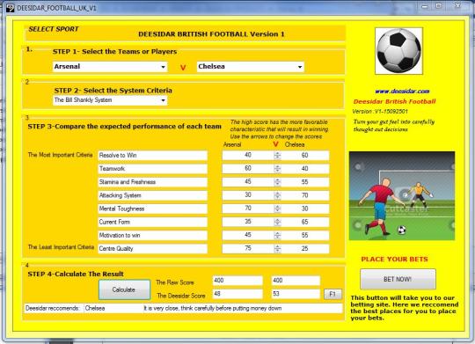475x344 pixels.
Task: Click Arsenal's Mental Toughness score 70
Action: pos(248,209)
